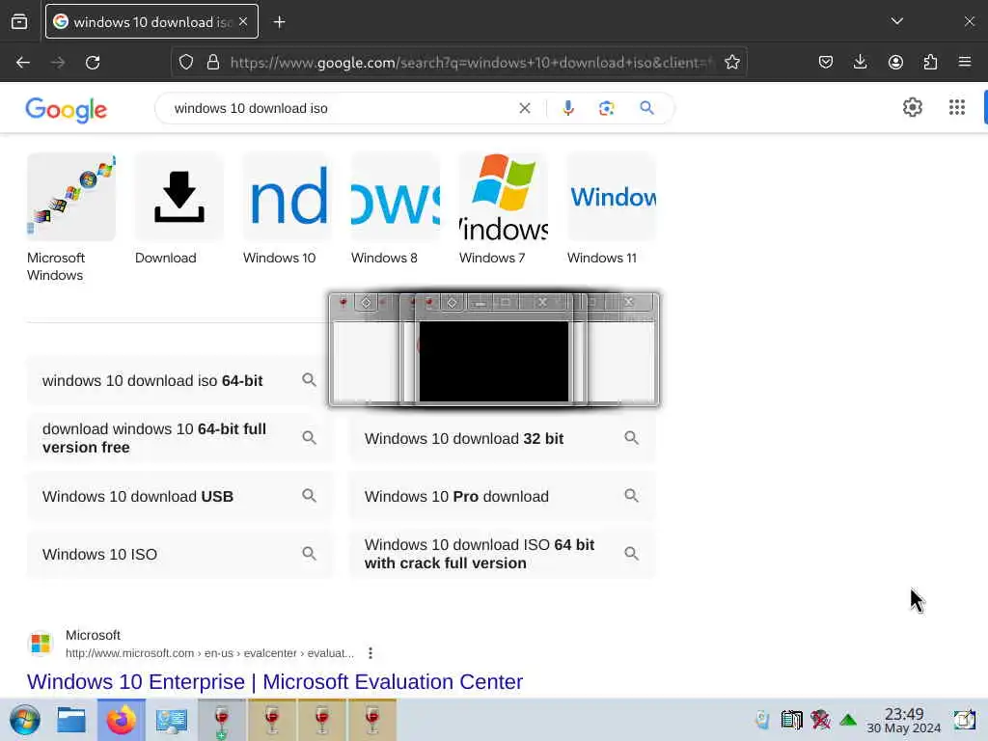Click the microsoft.com evalcenter URL text

209,653
